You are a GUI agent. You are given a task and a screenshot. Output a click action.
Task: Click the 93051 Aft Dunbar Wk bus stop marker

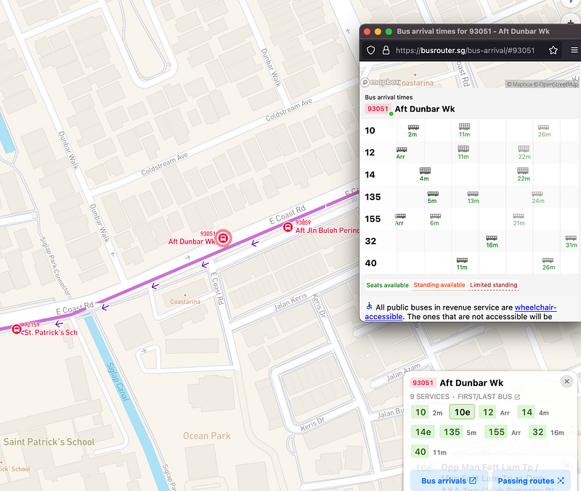tap(223, 238)
